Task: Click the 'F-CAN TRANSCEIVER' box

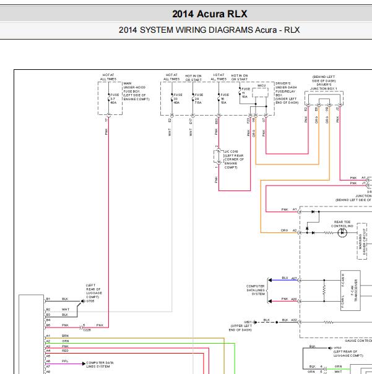Action: pyautogui.click(x=350, y=291)
